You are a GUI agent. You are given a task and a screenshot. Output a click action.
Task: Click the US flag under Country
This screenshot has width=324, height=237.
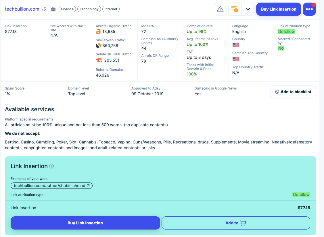point(235,45)
